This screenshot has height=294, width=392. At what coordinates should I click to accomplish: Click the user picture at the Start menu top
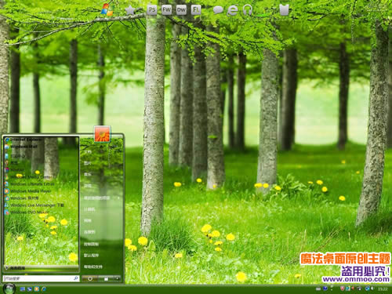[102, 134]
